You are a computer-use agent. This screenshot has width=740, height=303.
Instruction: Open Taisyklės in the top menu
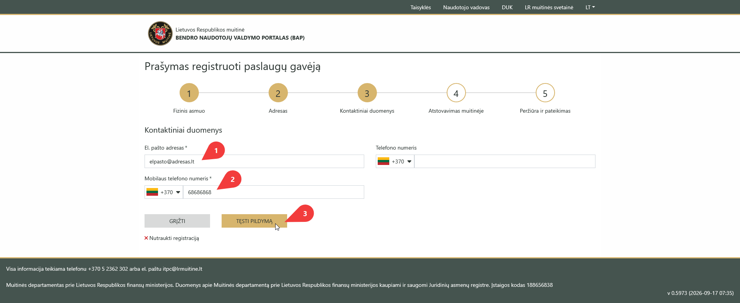pos(420,7)
